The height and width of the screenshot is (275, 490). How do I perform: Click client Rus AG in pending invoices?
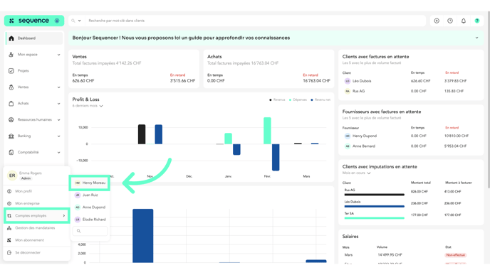[358, 92]
